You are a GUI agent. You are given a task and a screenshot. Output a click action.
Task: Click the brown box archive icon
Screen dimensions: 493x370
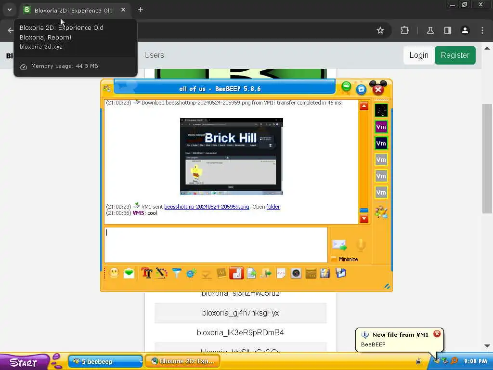pos(311,273)
